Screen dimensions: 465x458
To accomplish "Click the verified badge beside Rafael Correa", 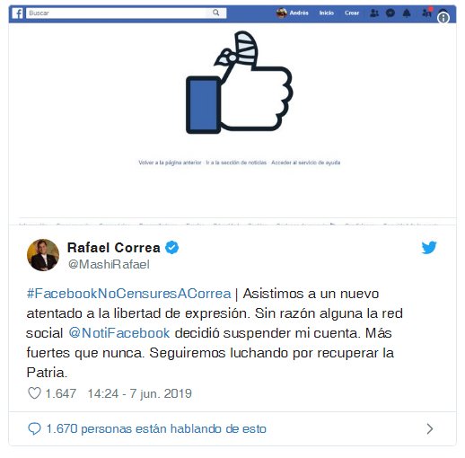I will (171, 248).
